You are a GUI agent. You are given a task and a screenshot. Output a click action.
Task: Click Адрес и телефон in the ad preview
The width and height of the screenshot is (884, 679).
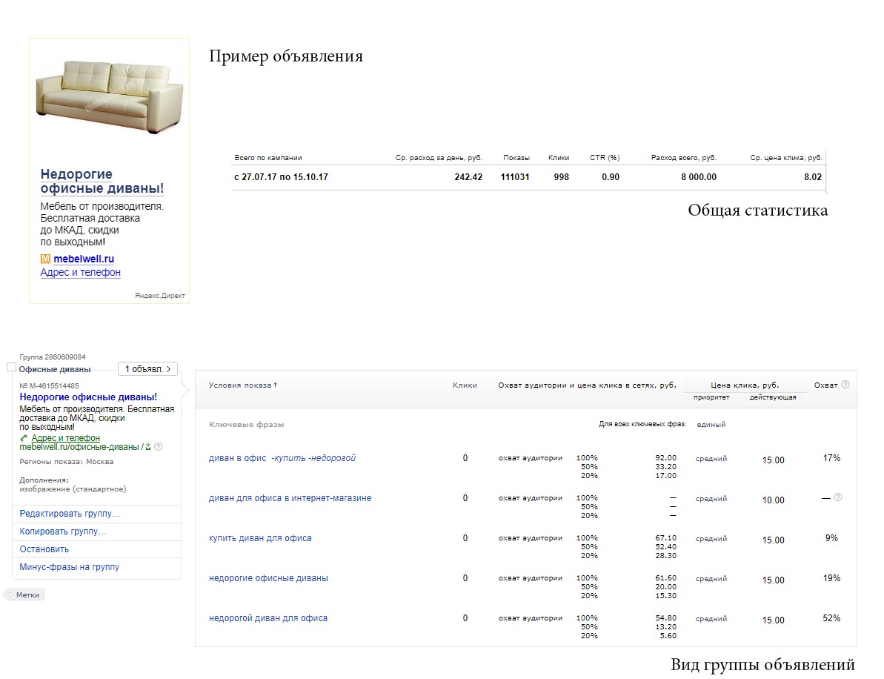click(x=80, y=272)
